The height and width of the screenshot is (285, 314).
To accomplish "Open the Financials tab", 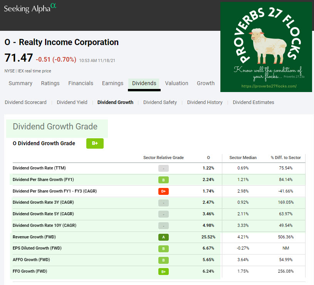I will click(81, 83).
